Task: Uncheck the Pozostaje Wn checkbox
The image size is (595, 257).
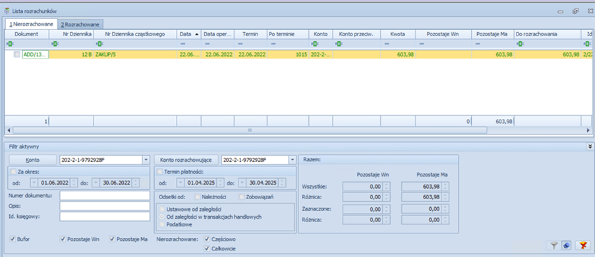Action: tap(63, 239)
